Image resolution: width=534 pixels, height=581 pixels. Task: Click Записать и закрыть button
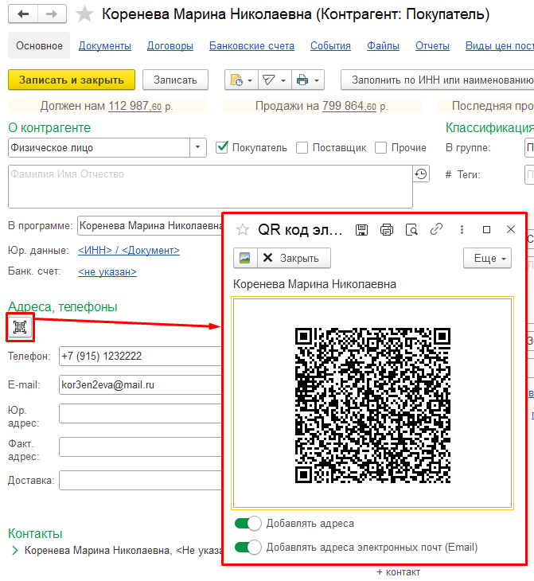point(72,80)
